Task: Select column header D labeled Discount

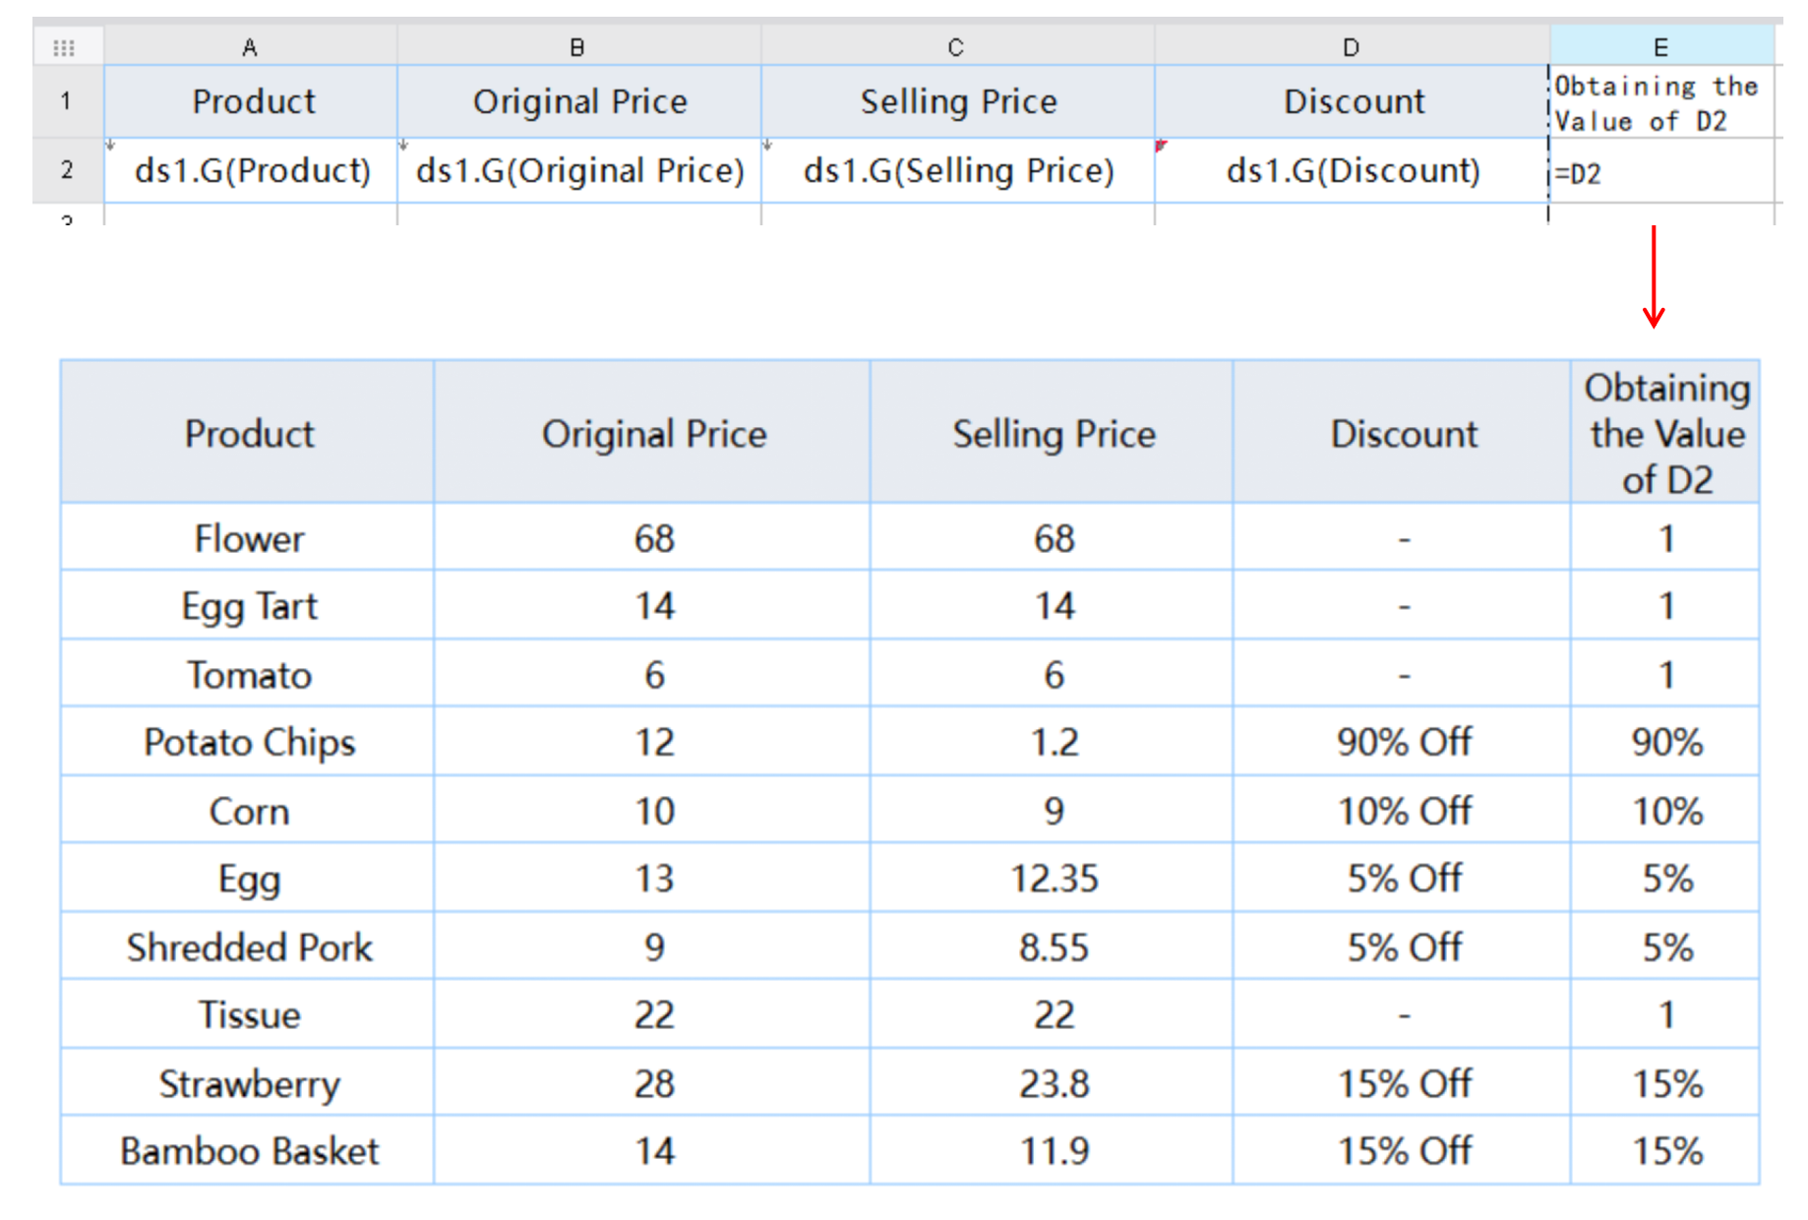Action: [x=1353, y=45]
